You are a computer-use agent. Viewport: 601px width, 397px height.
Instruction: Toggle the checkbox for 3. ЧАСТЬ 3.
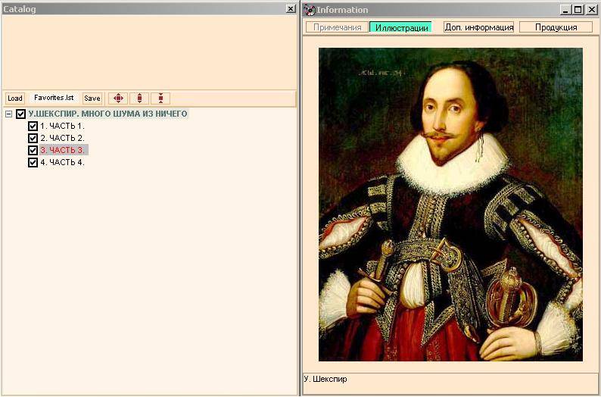[33, 150]
